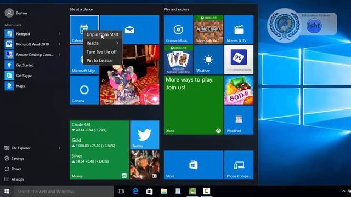
Task: Open the Money tile with Crude Oil prices
Action: (x=99, y=150)
